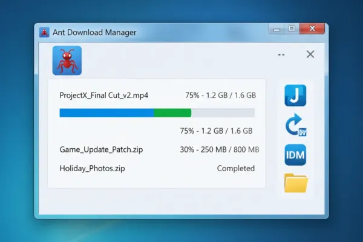
Task: Click the two-dot options button
Action: (x=281, y=54)
